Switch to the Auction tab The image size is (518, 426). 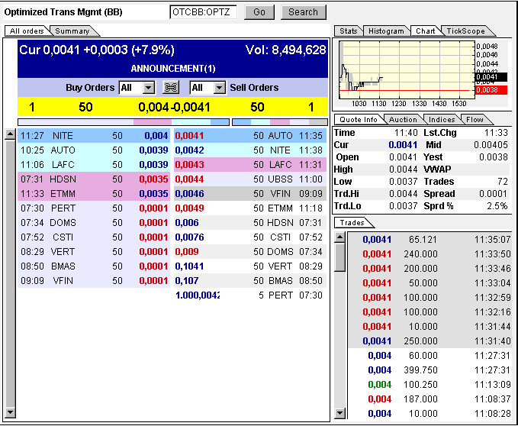(403, 120)
